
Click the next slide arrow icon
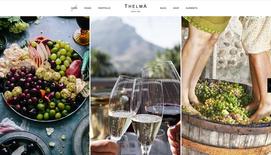269,85
